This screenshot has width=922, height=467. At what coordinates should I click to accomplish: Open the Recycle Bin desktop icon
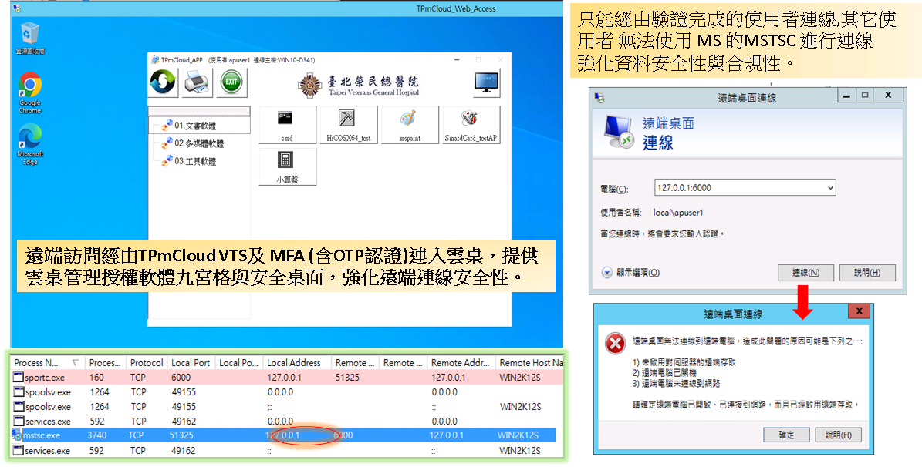click(30, 39)
